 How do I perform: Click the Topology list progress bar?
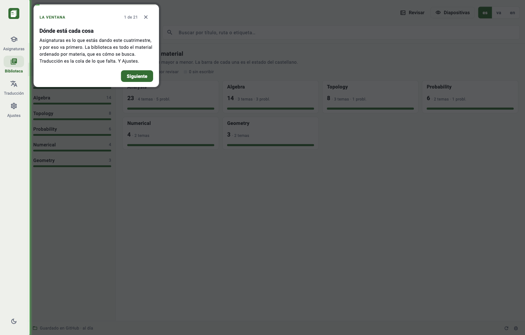pos(72,119)
